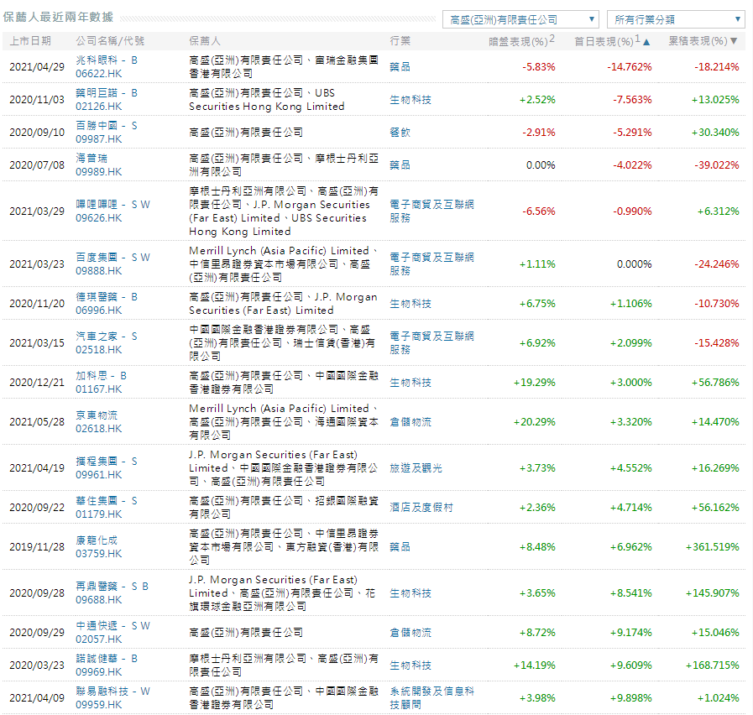Select grey market value +20.29%
This screenshot has width=753, height=715.
point(535,421)
